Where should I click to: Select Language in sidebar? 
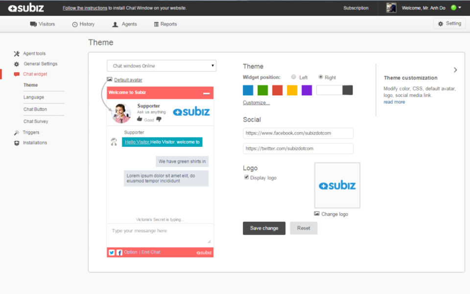[x=34, y=97]
